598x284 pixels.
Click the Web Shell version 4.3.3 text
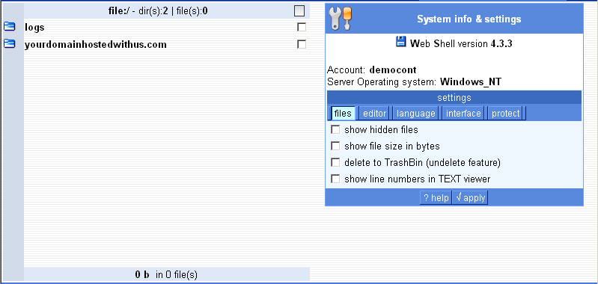(x=461, y=44)
